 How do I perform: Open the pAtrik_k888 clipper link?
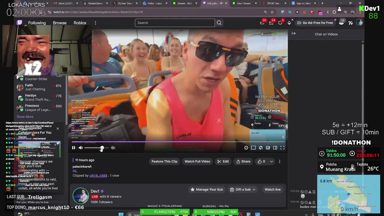[98, 175]
